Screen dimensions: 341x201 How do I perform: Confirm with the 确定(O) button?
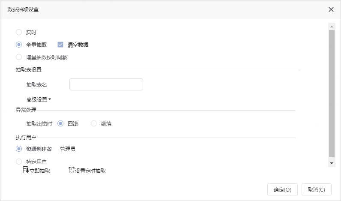point(282,189)
